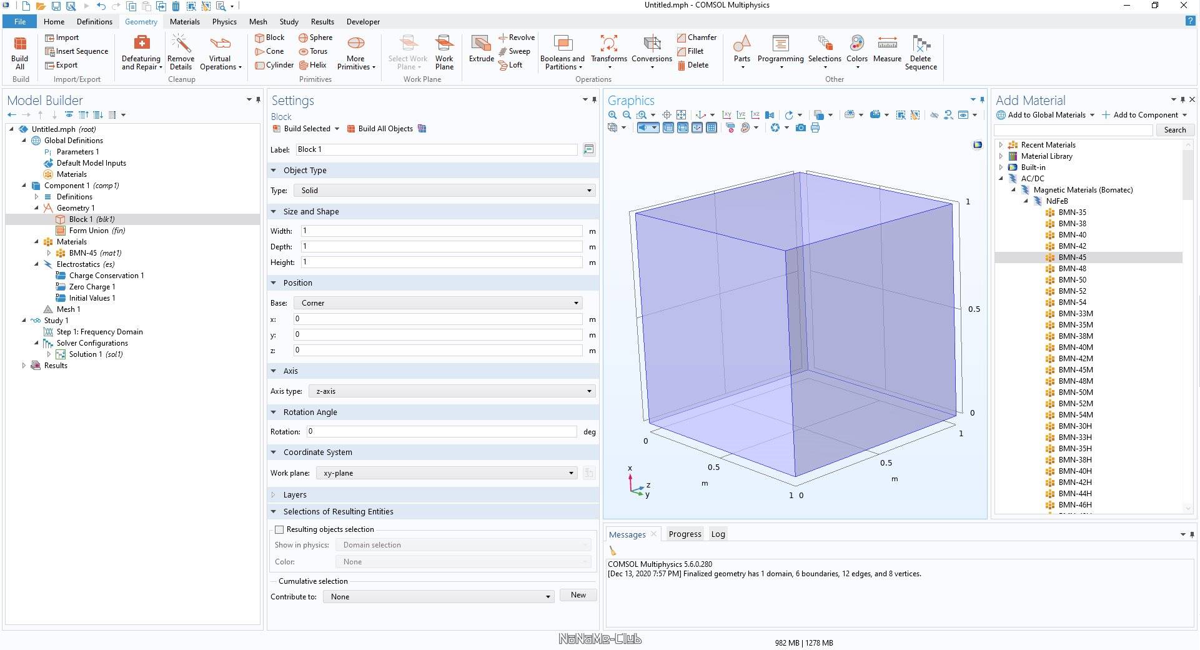Open the Log tab

click(718, 534)
